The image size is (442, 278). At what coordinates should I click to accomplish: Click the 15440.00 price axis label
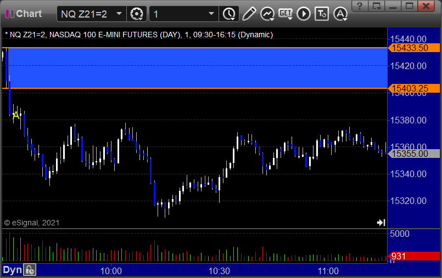click(x=408, y=39)
